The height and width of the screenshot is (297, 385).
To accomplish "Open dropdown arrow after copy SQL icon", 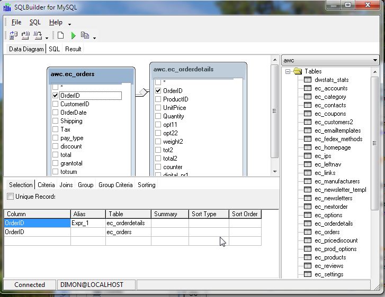I will click(x=94, y=38).
